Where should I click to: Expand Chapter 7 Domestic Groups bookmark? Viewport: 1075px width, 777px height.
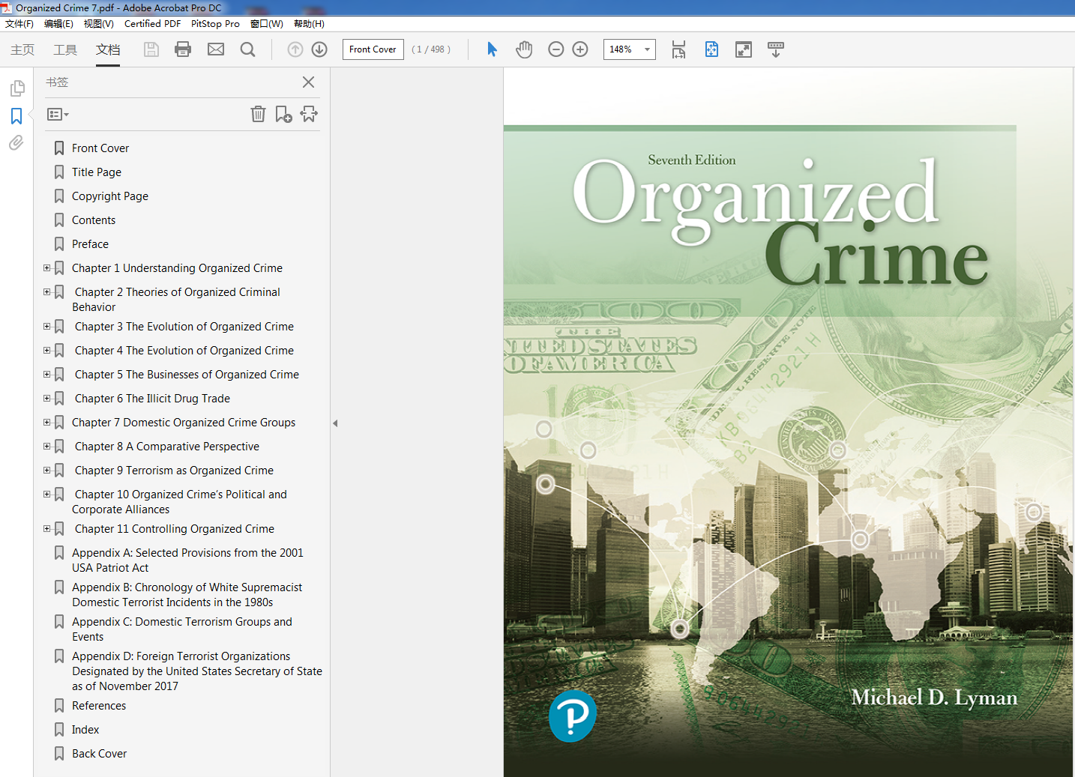(46, 422)
